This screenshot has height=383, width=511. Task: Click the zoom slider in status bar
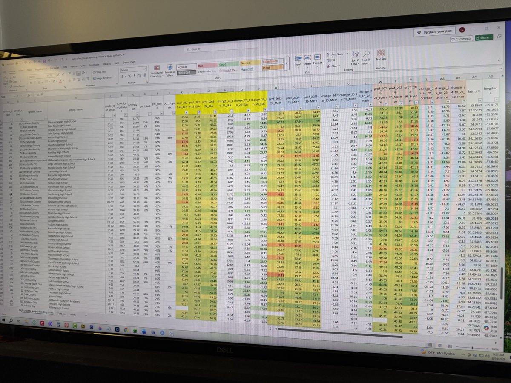click(x=473, y=347)
